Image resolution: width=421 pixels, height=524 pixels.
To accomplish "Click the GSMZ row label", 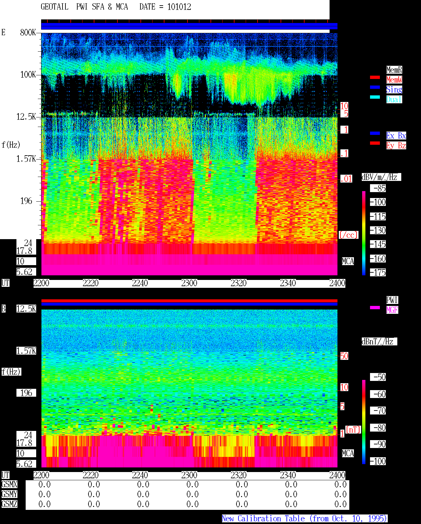I will coord(9,504).
